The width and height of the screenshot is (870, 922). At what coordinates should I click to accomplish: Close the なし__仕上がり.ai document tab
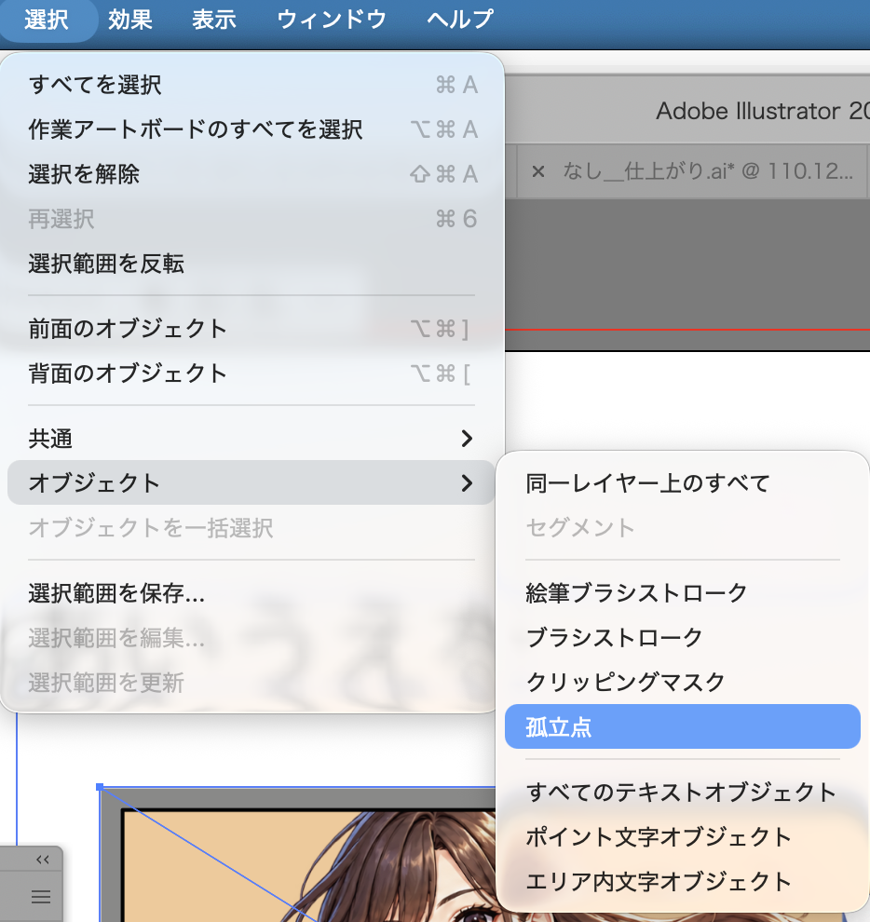tap(537, 171)
